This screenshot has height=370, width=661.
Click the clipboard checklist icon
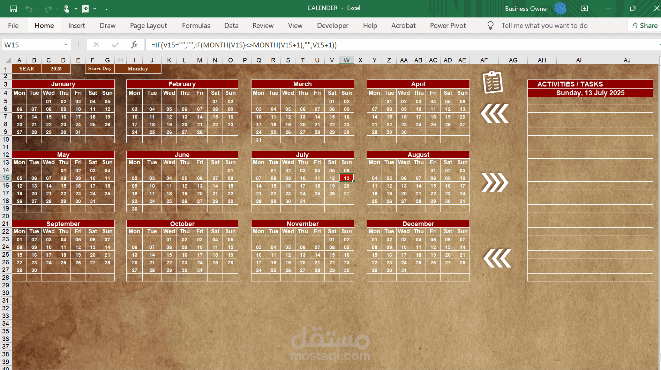coord(493,83)
